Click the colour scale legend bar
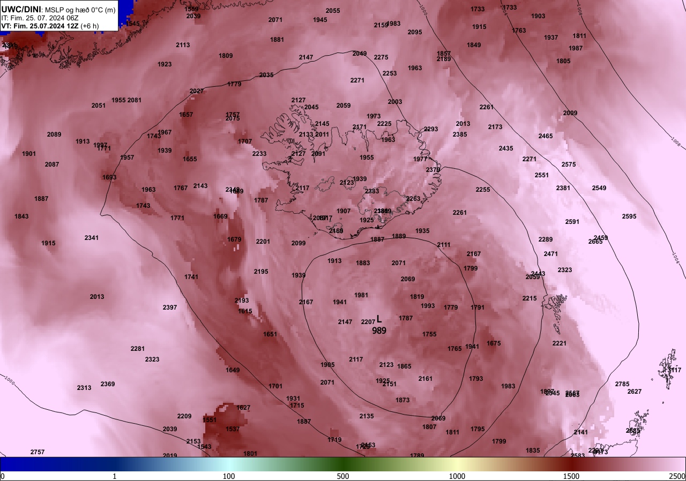Image resolution: width=686 pixels, height=481 pixels. (343, 464)
